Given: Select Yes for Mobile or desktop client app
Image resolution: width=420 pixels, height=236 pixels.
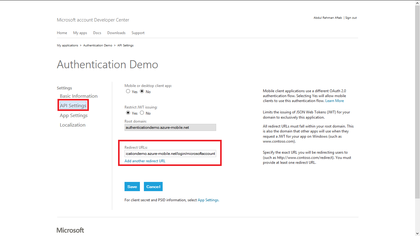Looking at the screenshot, I should [128, 92].
